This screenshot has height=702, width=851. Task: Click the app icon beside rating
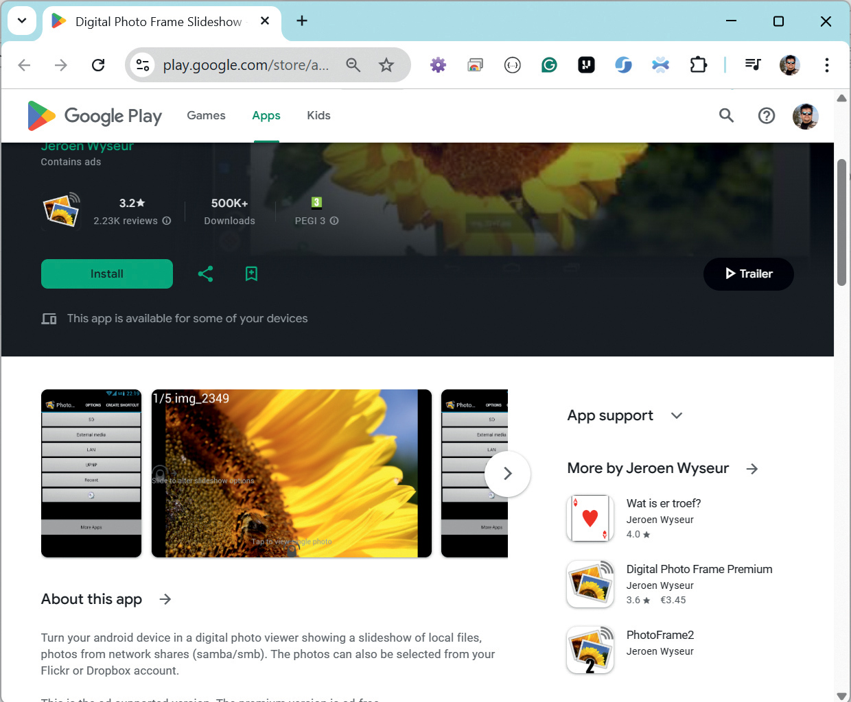(x=62, y=210)
